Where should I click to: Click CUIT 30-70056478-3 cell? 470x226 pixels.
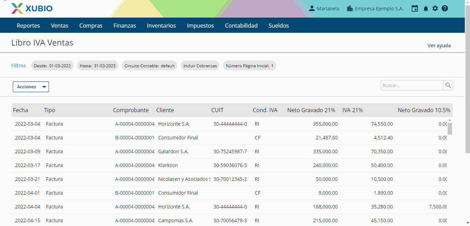230,220
